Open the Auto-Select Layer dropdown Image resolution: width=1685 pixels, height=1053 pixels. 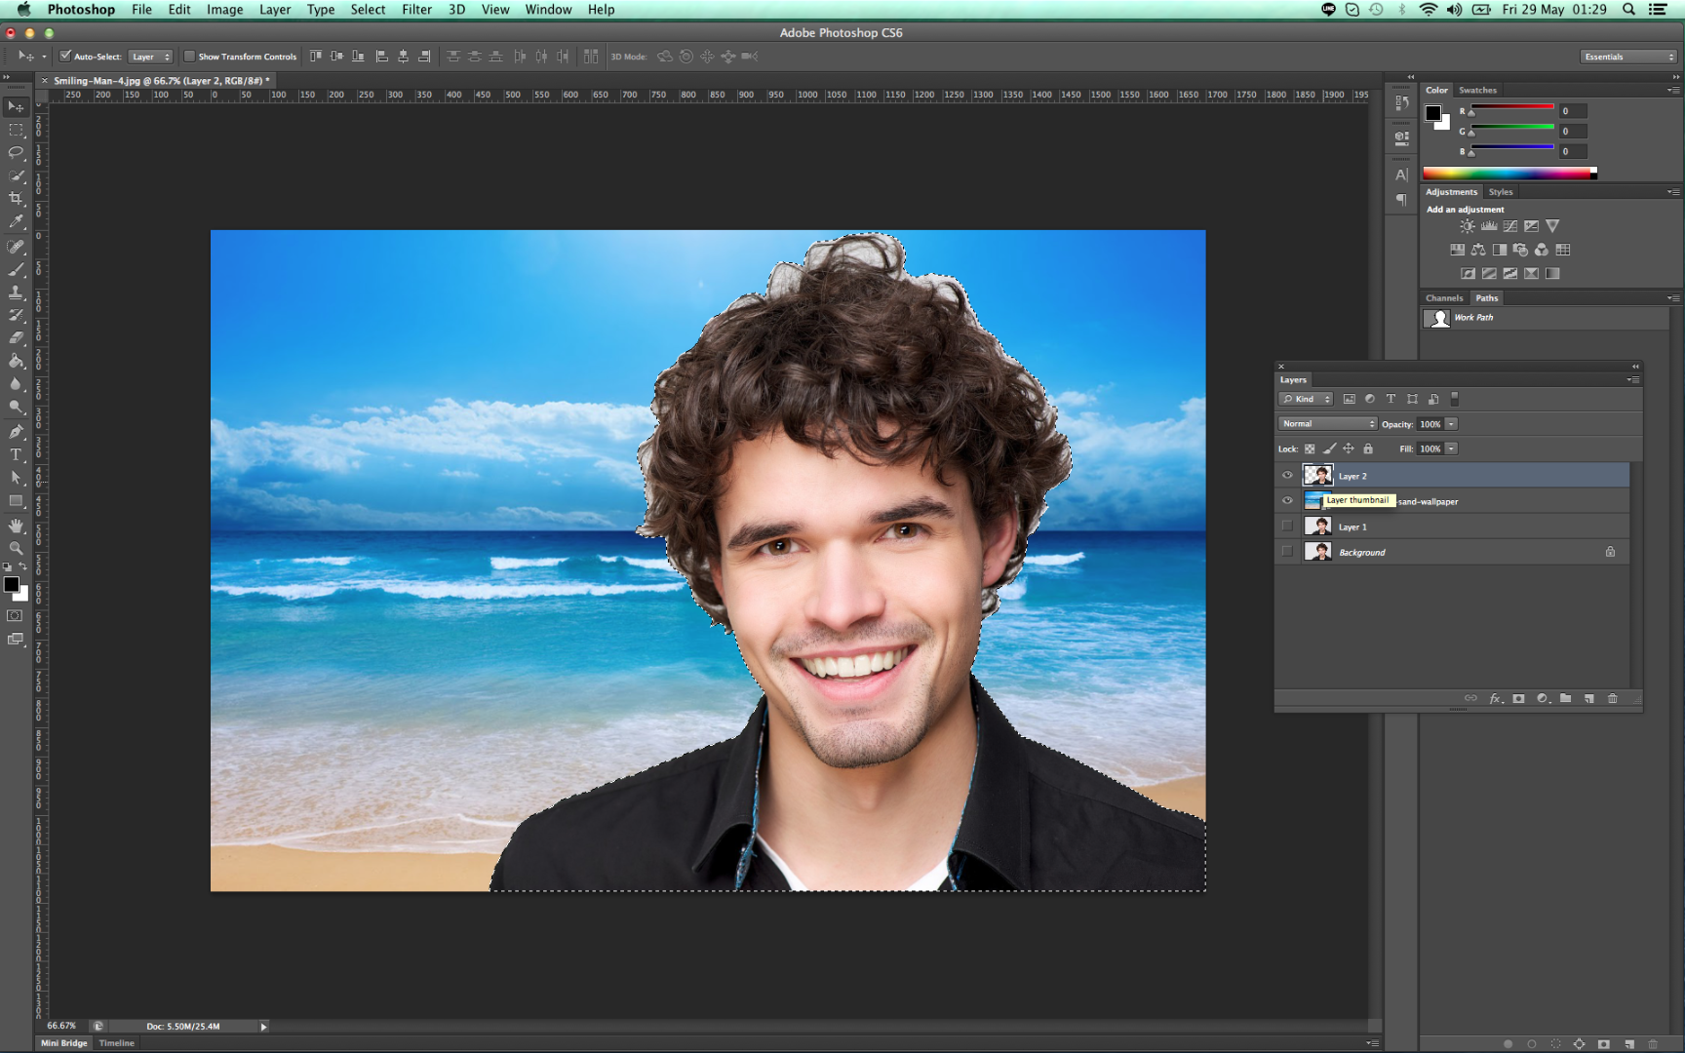(x=150, y=57)
